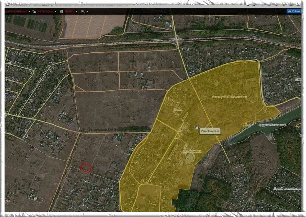Image resolution: width=306 pixels, height=217 pixels.
Task: Expand the RU language selector
Action: [x=84, y=11]
